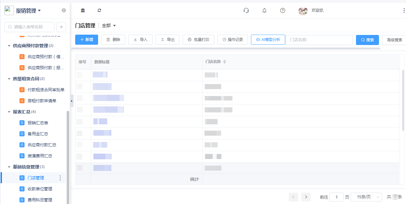Viewport: 406px width, 204px height.
Task: Open the notification bell
Action: [264, 10]
